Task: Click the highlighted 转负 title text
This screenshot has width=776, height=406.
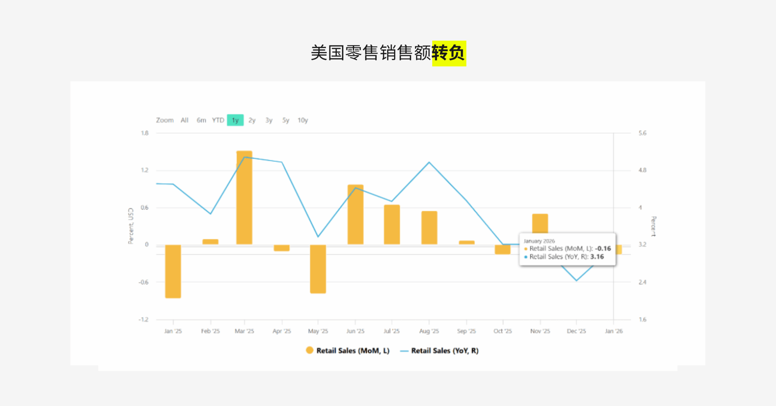Action: [449, 53]
